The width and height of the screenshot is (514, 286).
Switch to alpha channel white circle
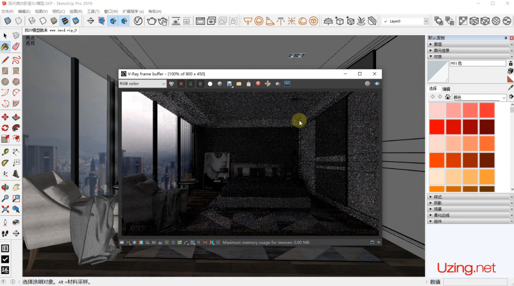(x=210, y=84)
